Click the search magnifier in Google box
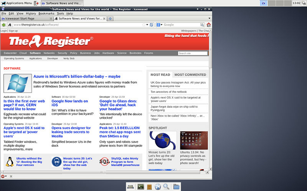The width and height of the screenshot is (307, 191). coord(202,25)
